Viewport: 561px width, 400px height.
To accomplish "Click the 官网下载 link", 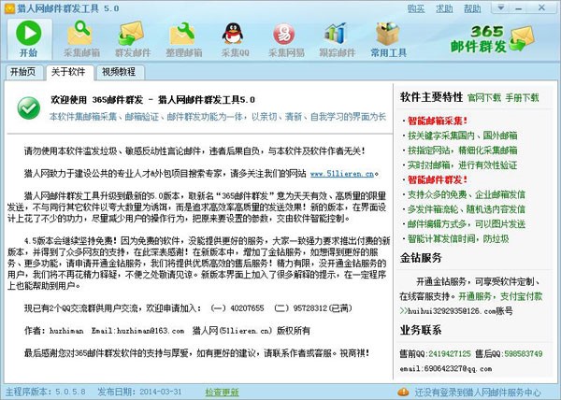I will [x=484, y=97].
